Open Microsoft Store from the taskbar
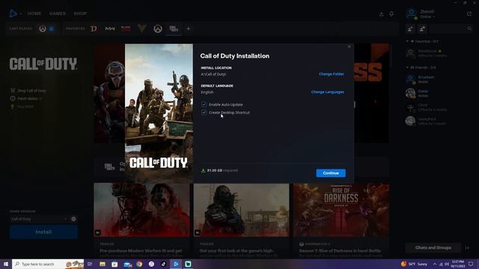 (115, 264)
